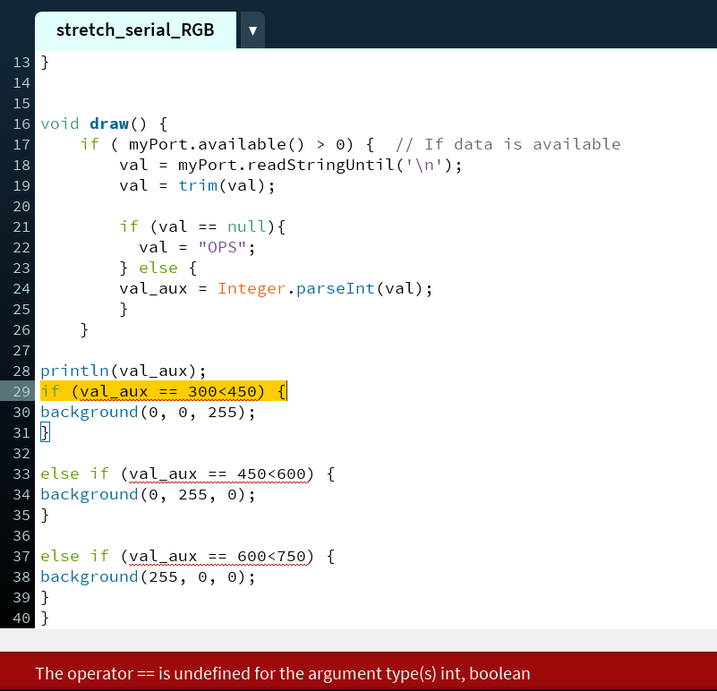Screen dimensions: 717x691
Task: Click the val = "OPS" assignment line
Action: [197, 247]
